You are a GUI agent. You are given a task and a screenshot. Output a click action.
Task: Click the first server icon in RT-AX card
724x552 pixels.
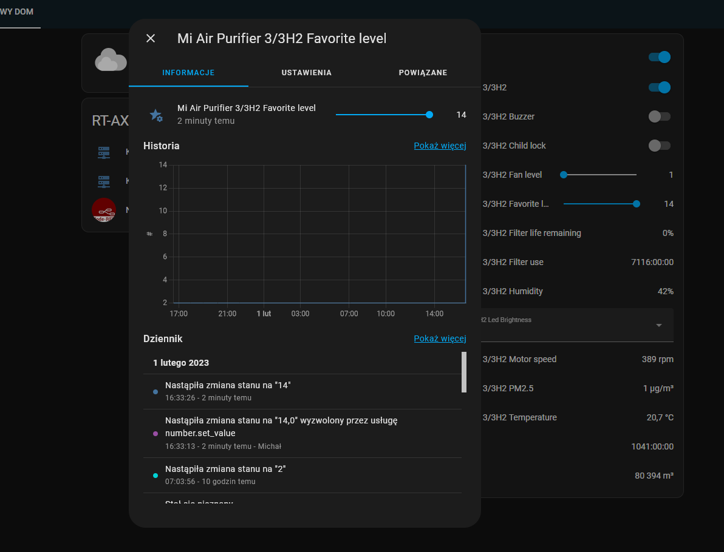(104, 152)
